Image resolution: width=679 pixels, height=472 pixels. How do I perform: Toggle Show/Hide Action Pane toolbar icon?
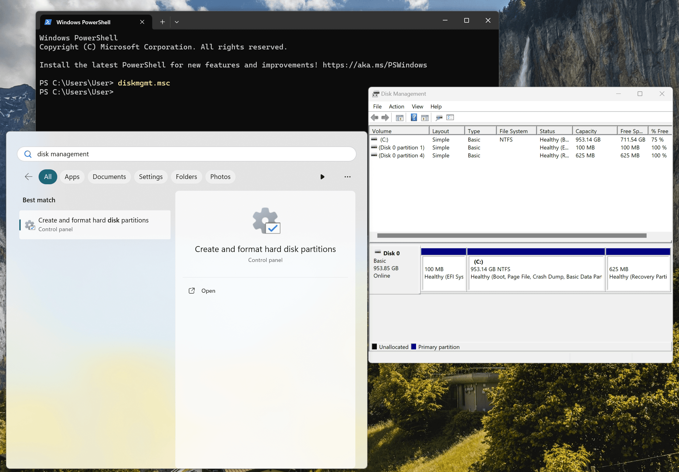click(x=425, y=117)
